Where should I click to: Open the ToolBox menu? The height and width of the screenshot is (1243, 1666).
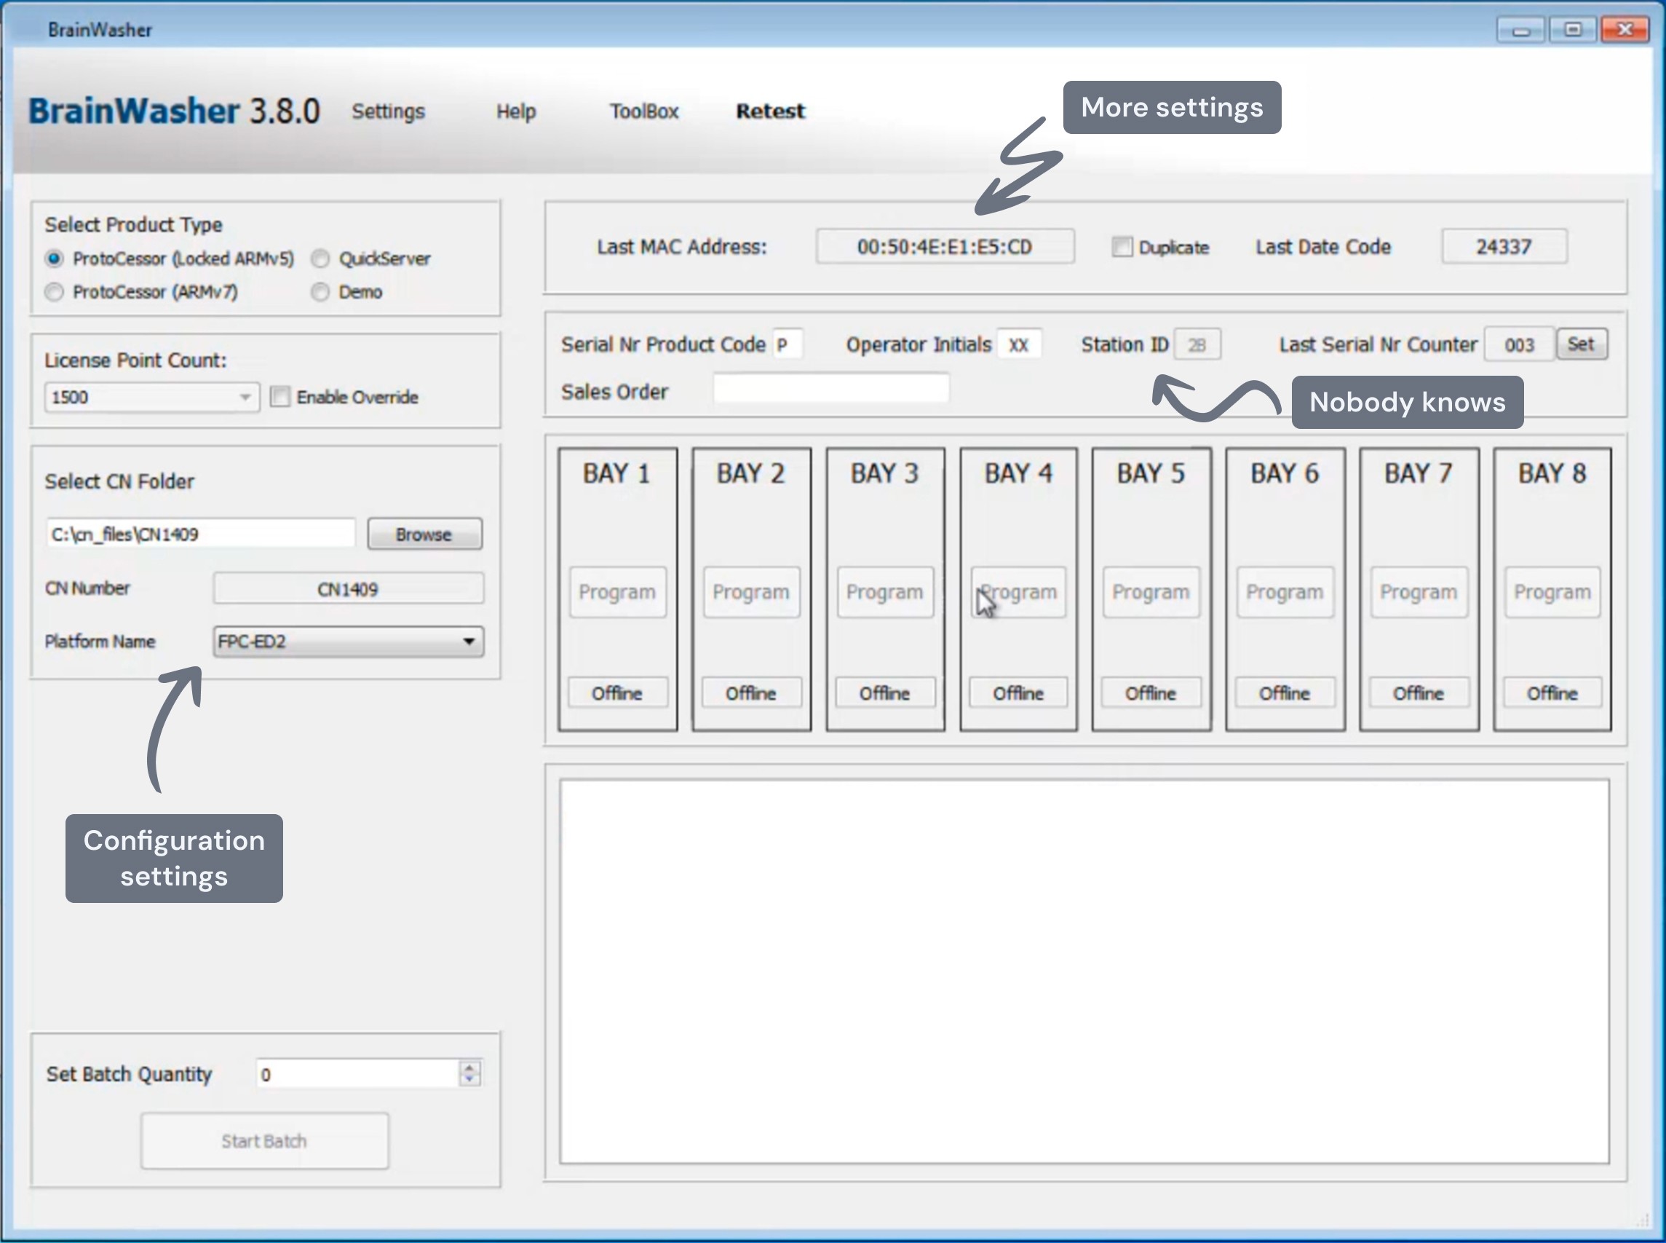645,111
